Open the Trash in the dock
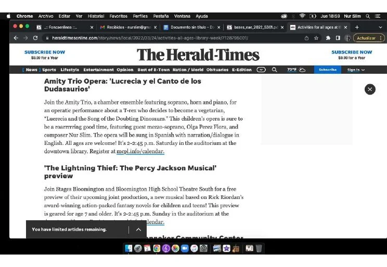The image size is (387, 267). click(x=259, y=248)
